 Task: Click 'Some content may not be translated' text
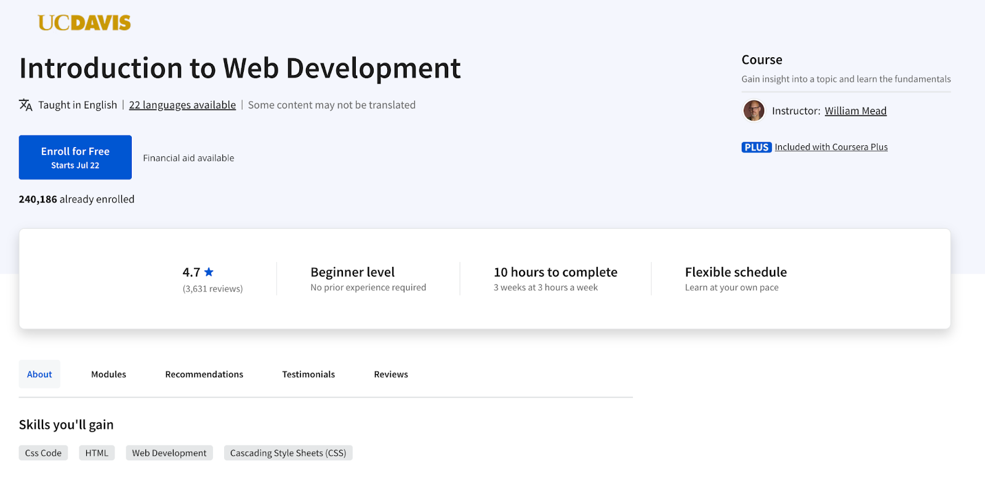(332, 105)
